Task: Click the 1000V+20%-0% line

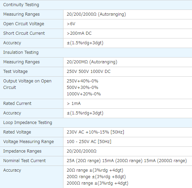Action: click(x=84, y=94)
